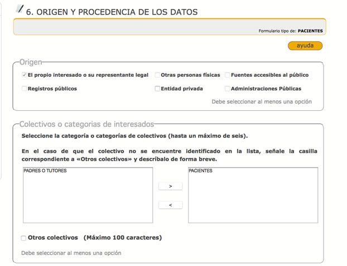
Task: Select PACIENTES in the right list
Action: (201, 171)
